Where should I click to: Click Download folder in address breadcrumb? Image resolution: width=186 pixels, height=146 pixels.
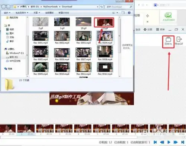[67, 7]
